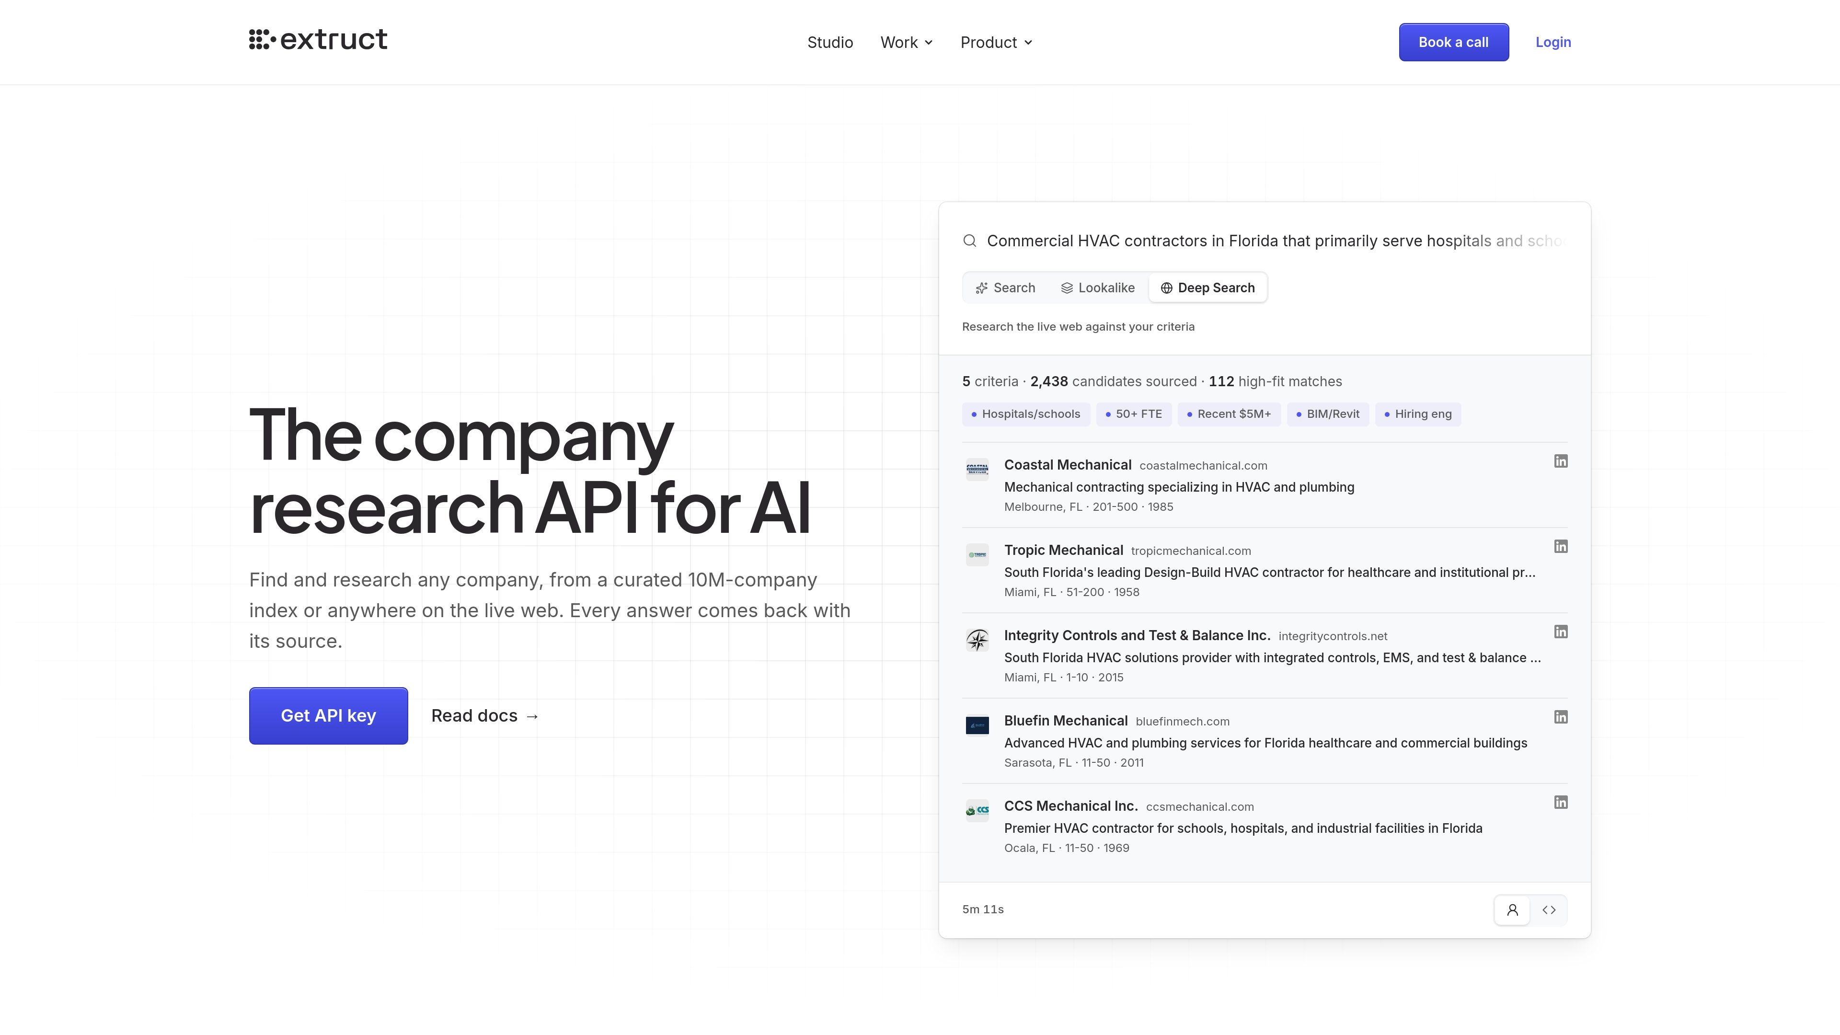1840x1035 pixels.
Task: Open the Studio nav link
Action: coord(830,42)
